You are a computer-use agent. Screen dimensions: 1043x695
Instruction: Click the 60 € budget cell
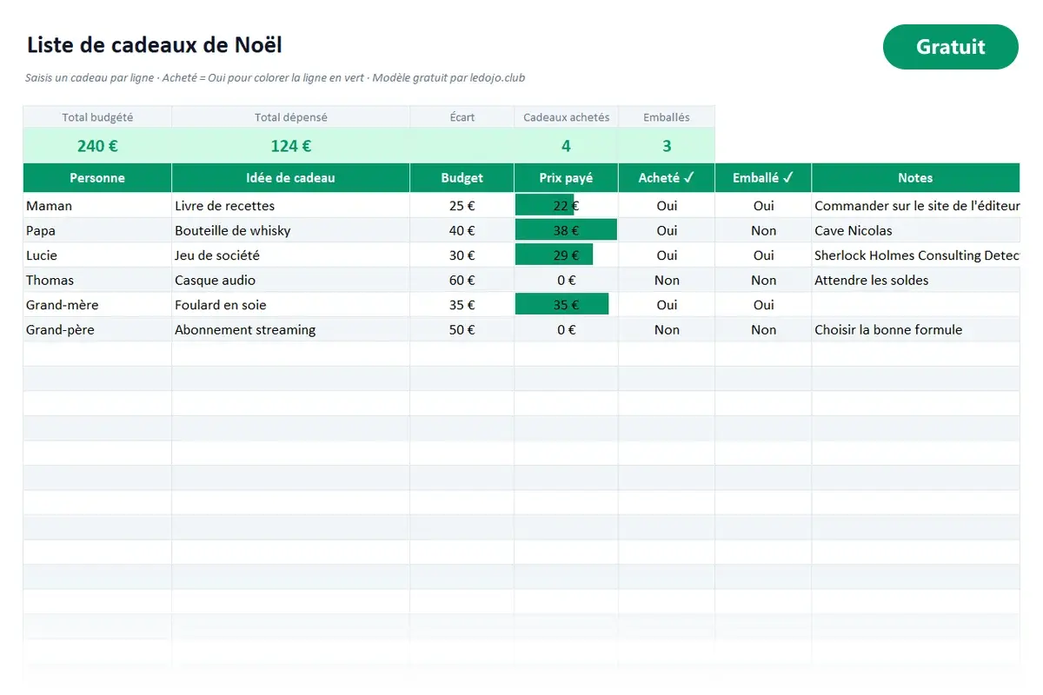tap(462, 280)
